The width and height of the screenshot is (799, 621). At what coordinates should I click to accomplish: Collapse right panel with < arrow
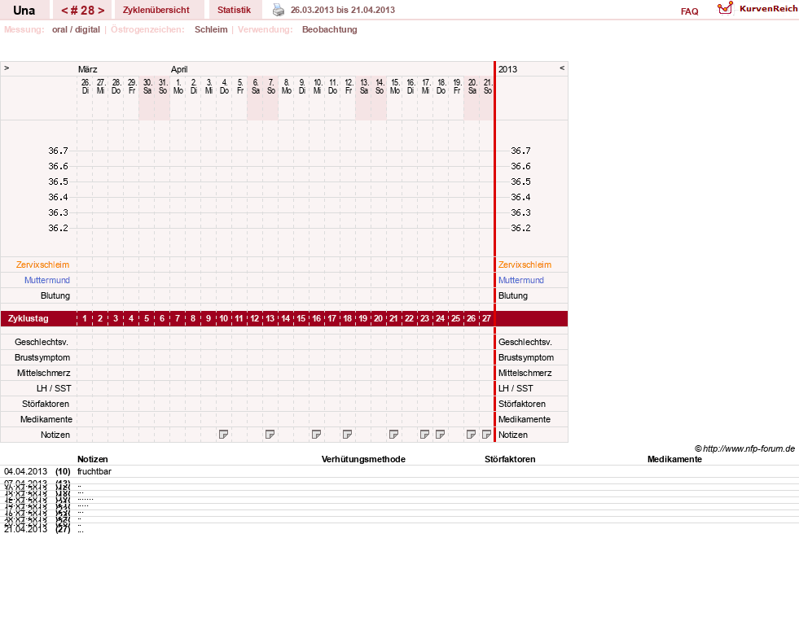tap(562, 68)
